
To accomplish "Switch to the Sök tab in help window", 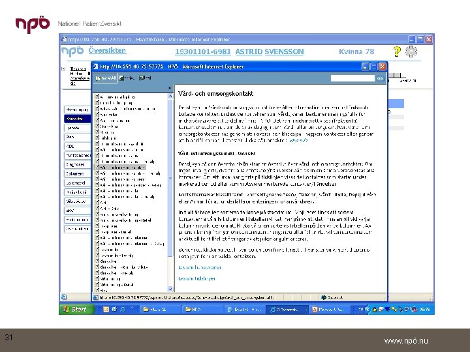I will (145, 78).
